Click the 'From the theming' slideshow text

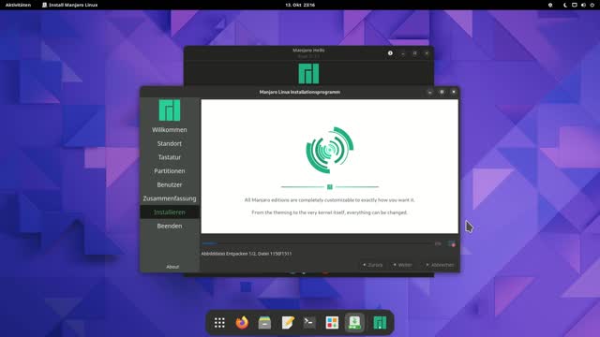329,212
